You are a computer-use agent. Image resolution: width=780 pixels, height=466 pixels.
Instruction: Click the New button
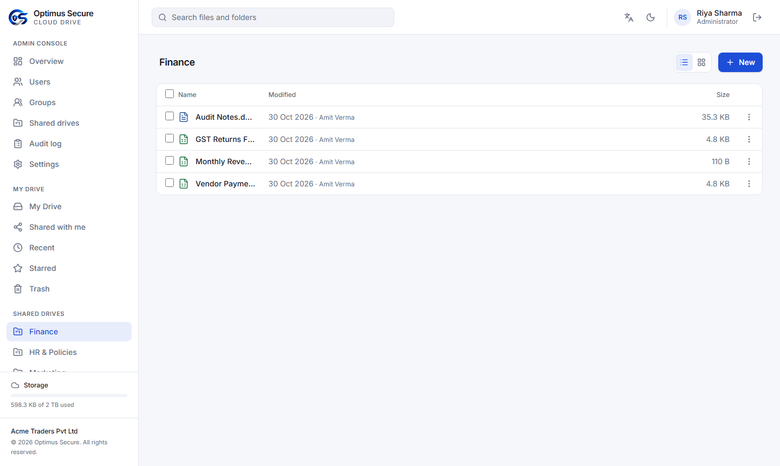click(x=740, y=62)
